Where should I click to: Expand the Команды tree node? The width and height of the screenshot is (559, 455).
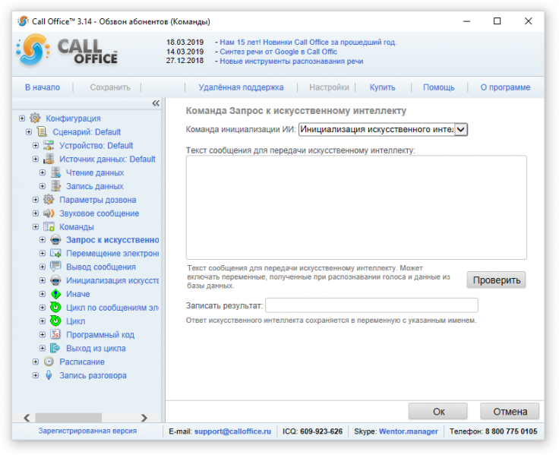[x=36, y=227]
